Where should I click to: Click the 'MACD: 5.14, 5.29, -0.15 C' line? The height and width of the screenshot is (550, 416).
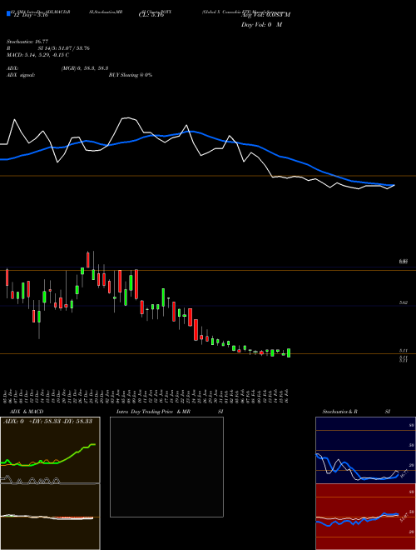coord(37,55)
